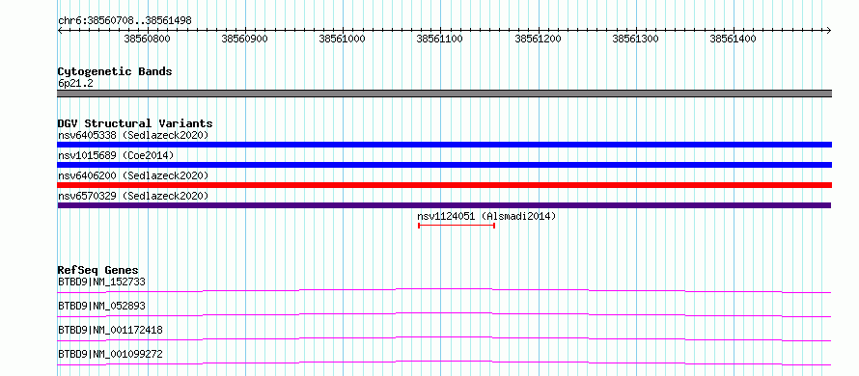The width and height of the screenshot is (859, 376).
Task: Click the 38561300 ruler coordinate
Action: click(x=635, y=39)
